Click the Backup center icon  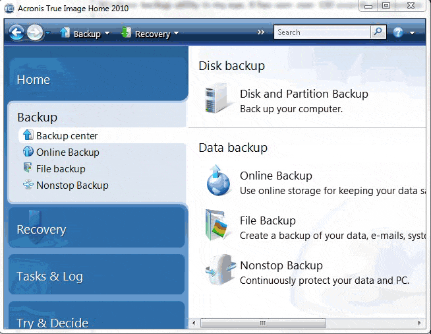pos(28,135)
